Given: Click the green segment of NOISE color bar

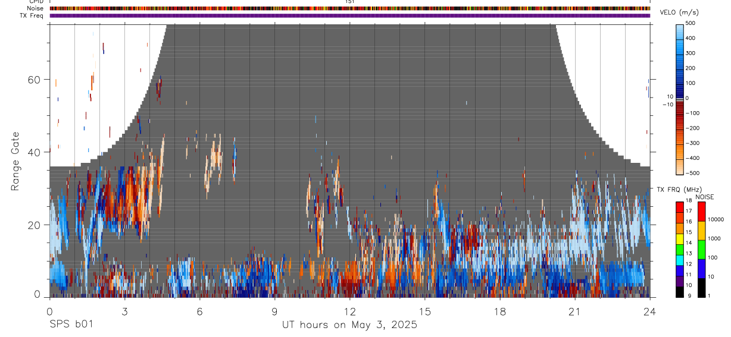Looking at the screenshot, I should coord(701,250).
